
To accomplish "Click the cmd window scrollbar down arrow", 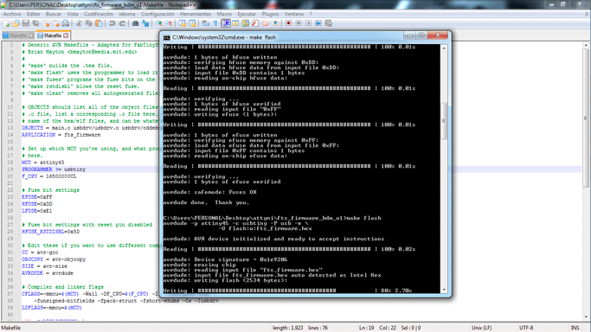I will pos(444,290).
